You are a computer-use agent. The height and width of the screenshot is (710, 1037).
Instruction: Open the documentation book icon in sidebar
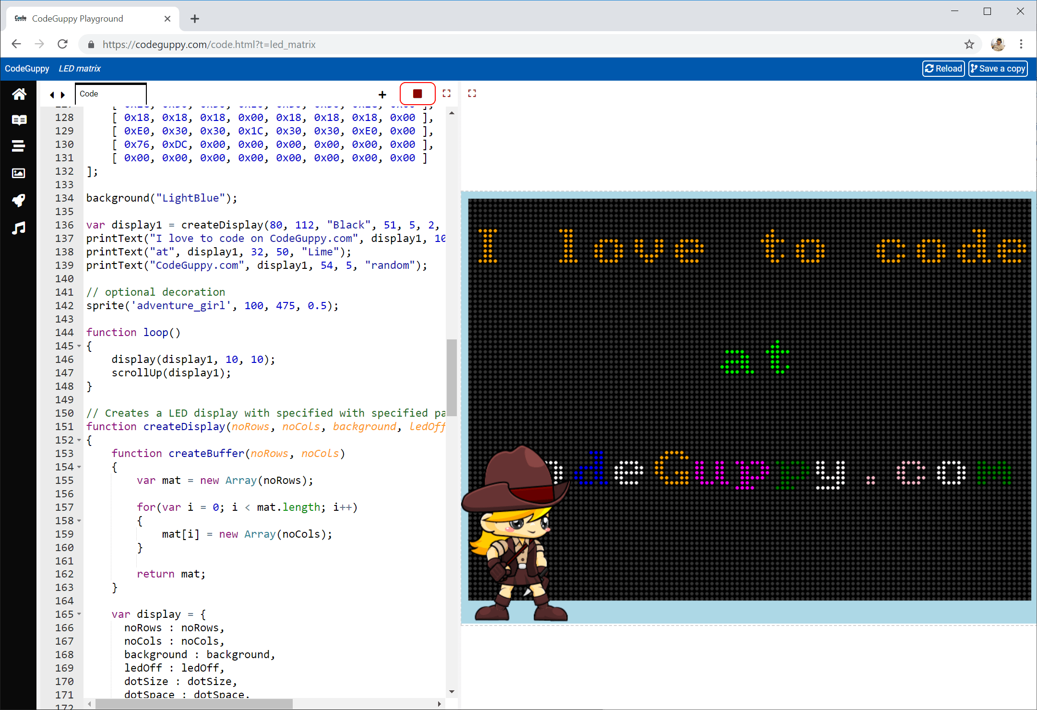coord(19,120)
